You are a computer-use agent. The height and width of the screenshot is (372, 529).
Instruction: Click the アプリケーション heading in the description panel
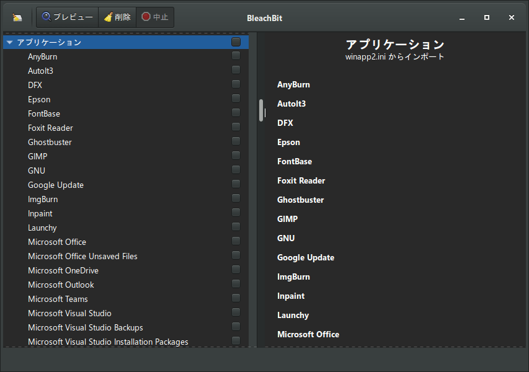[394, 45]
